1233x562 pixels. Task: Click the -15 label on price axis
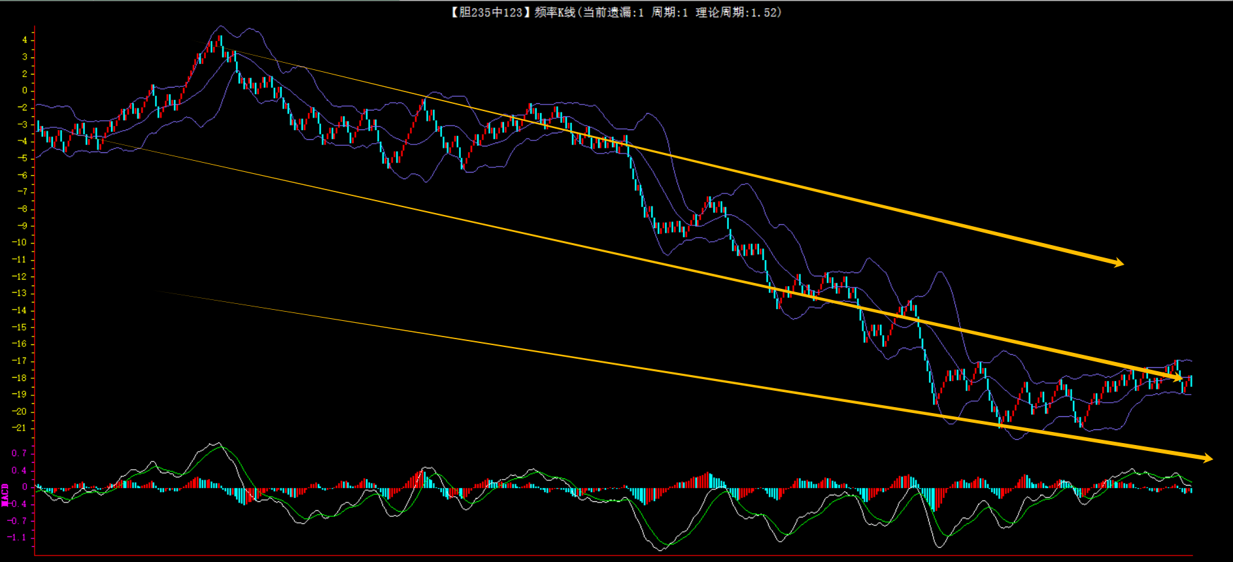(20, 327)
